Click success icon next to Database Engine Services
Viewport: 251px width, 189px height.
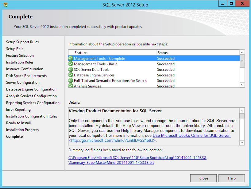pos(71,75)
